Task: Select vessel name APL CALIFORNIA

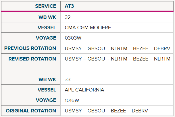Action: 84,90
